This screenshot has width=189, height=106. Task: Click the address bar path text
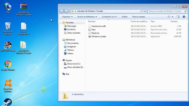pos(90,11)
